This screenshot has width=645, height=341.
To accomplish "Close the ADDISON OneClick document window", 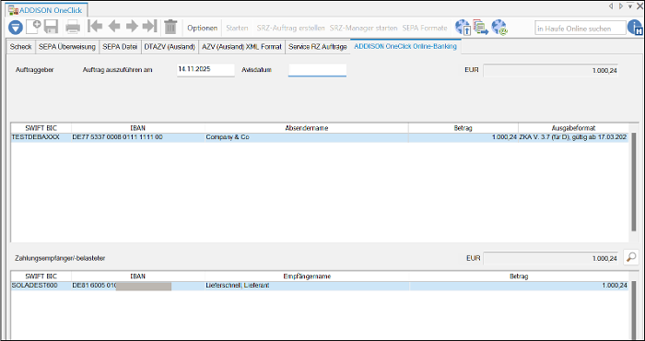I will (639, 6).
